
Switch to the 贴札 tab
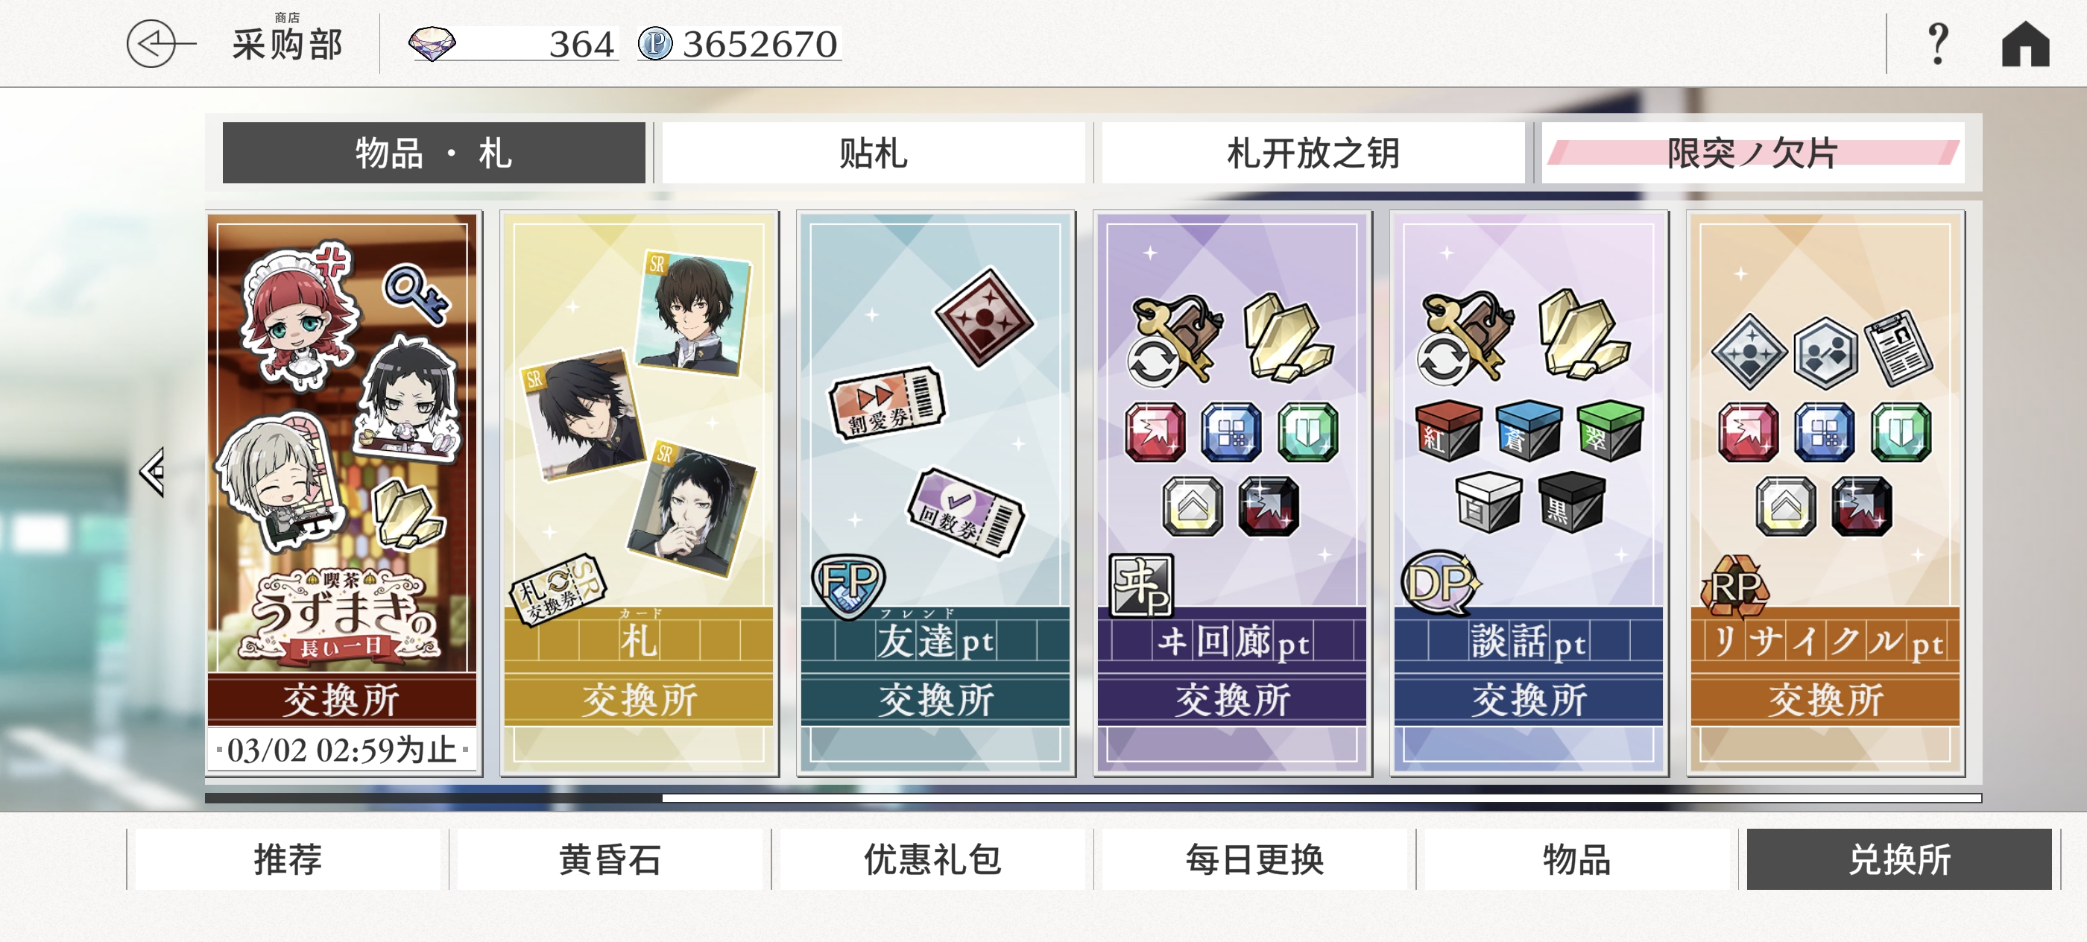(x=874, y=153)
